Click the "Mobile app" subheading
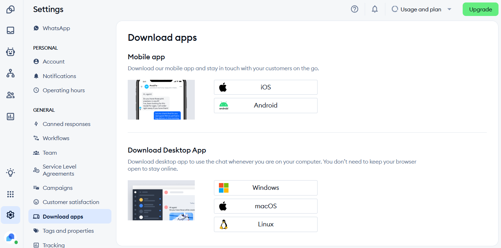 click(x=146, y=57)
